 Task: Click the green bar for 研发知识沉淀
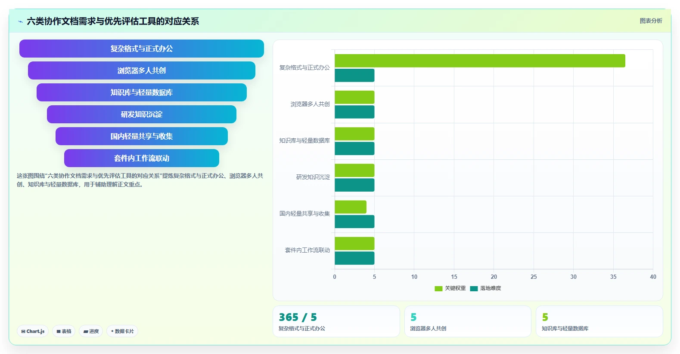click(354, 170)
